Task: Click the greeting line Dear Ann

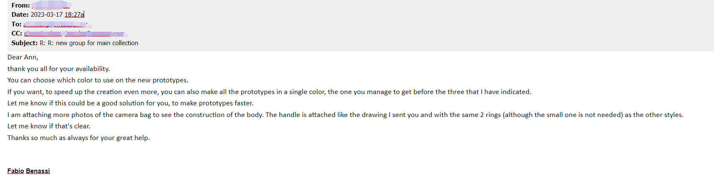Action: pyautogui.click(x=23, y=57)
